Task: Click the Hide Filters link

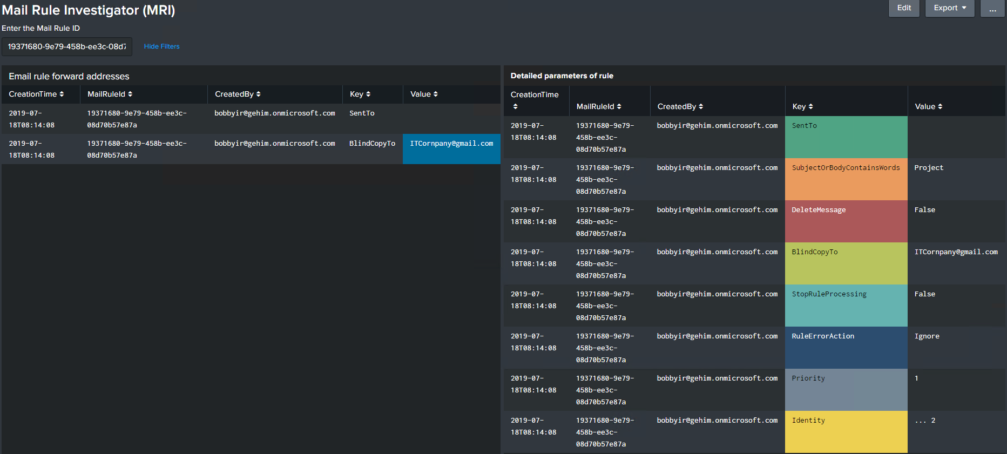Action: [161, 46]
